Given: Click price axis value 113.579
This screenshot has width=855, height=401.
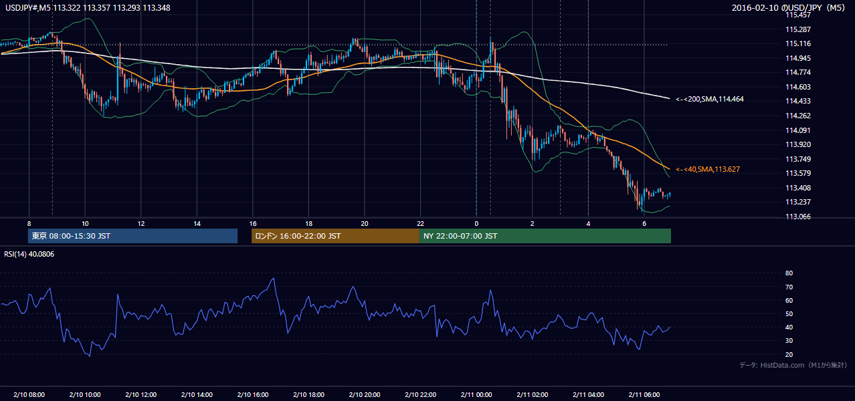Looking at the screenshot, I should coord(798,173).
